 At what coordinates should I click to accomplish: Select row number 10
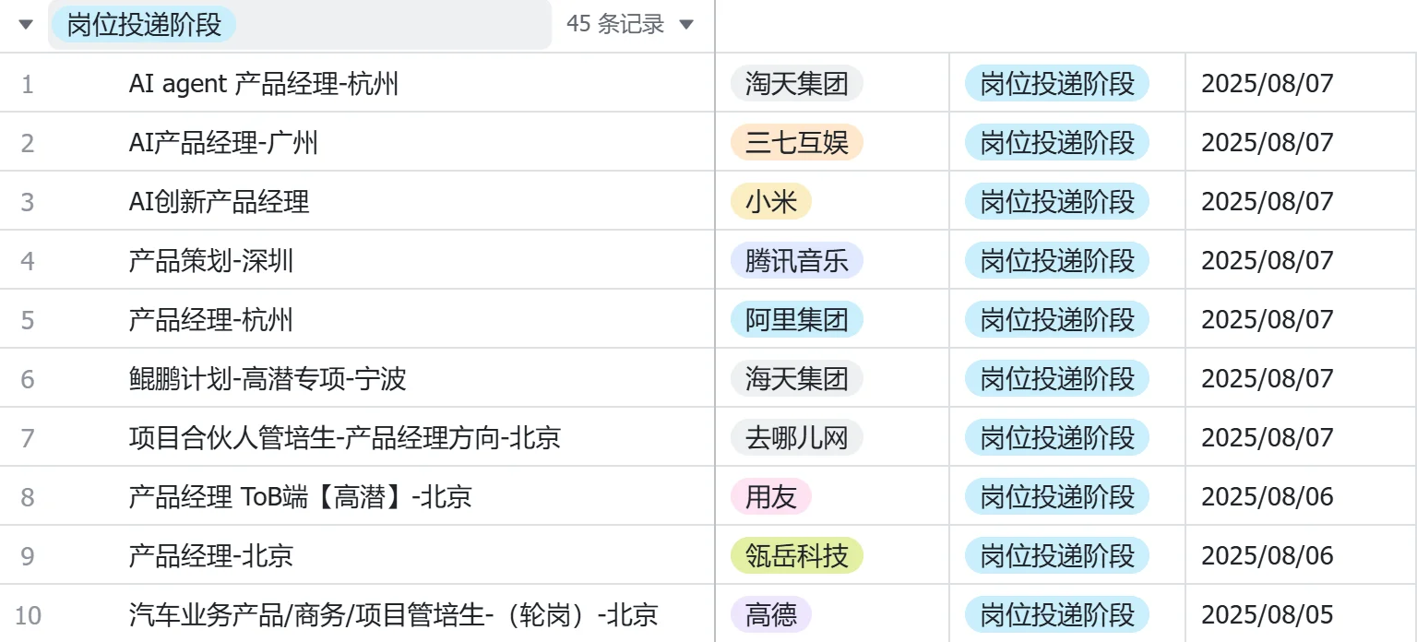[29, 615]
